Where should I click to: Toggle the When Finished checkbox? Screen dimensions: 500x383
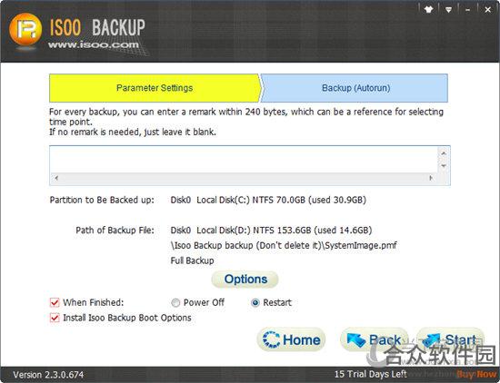pyautogui.click(x=55, y=302)
